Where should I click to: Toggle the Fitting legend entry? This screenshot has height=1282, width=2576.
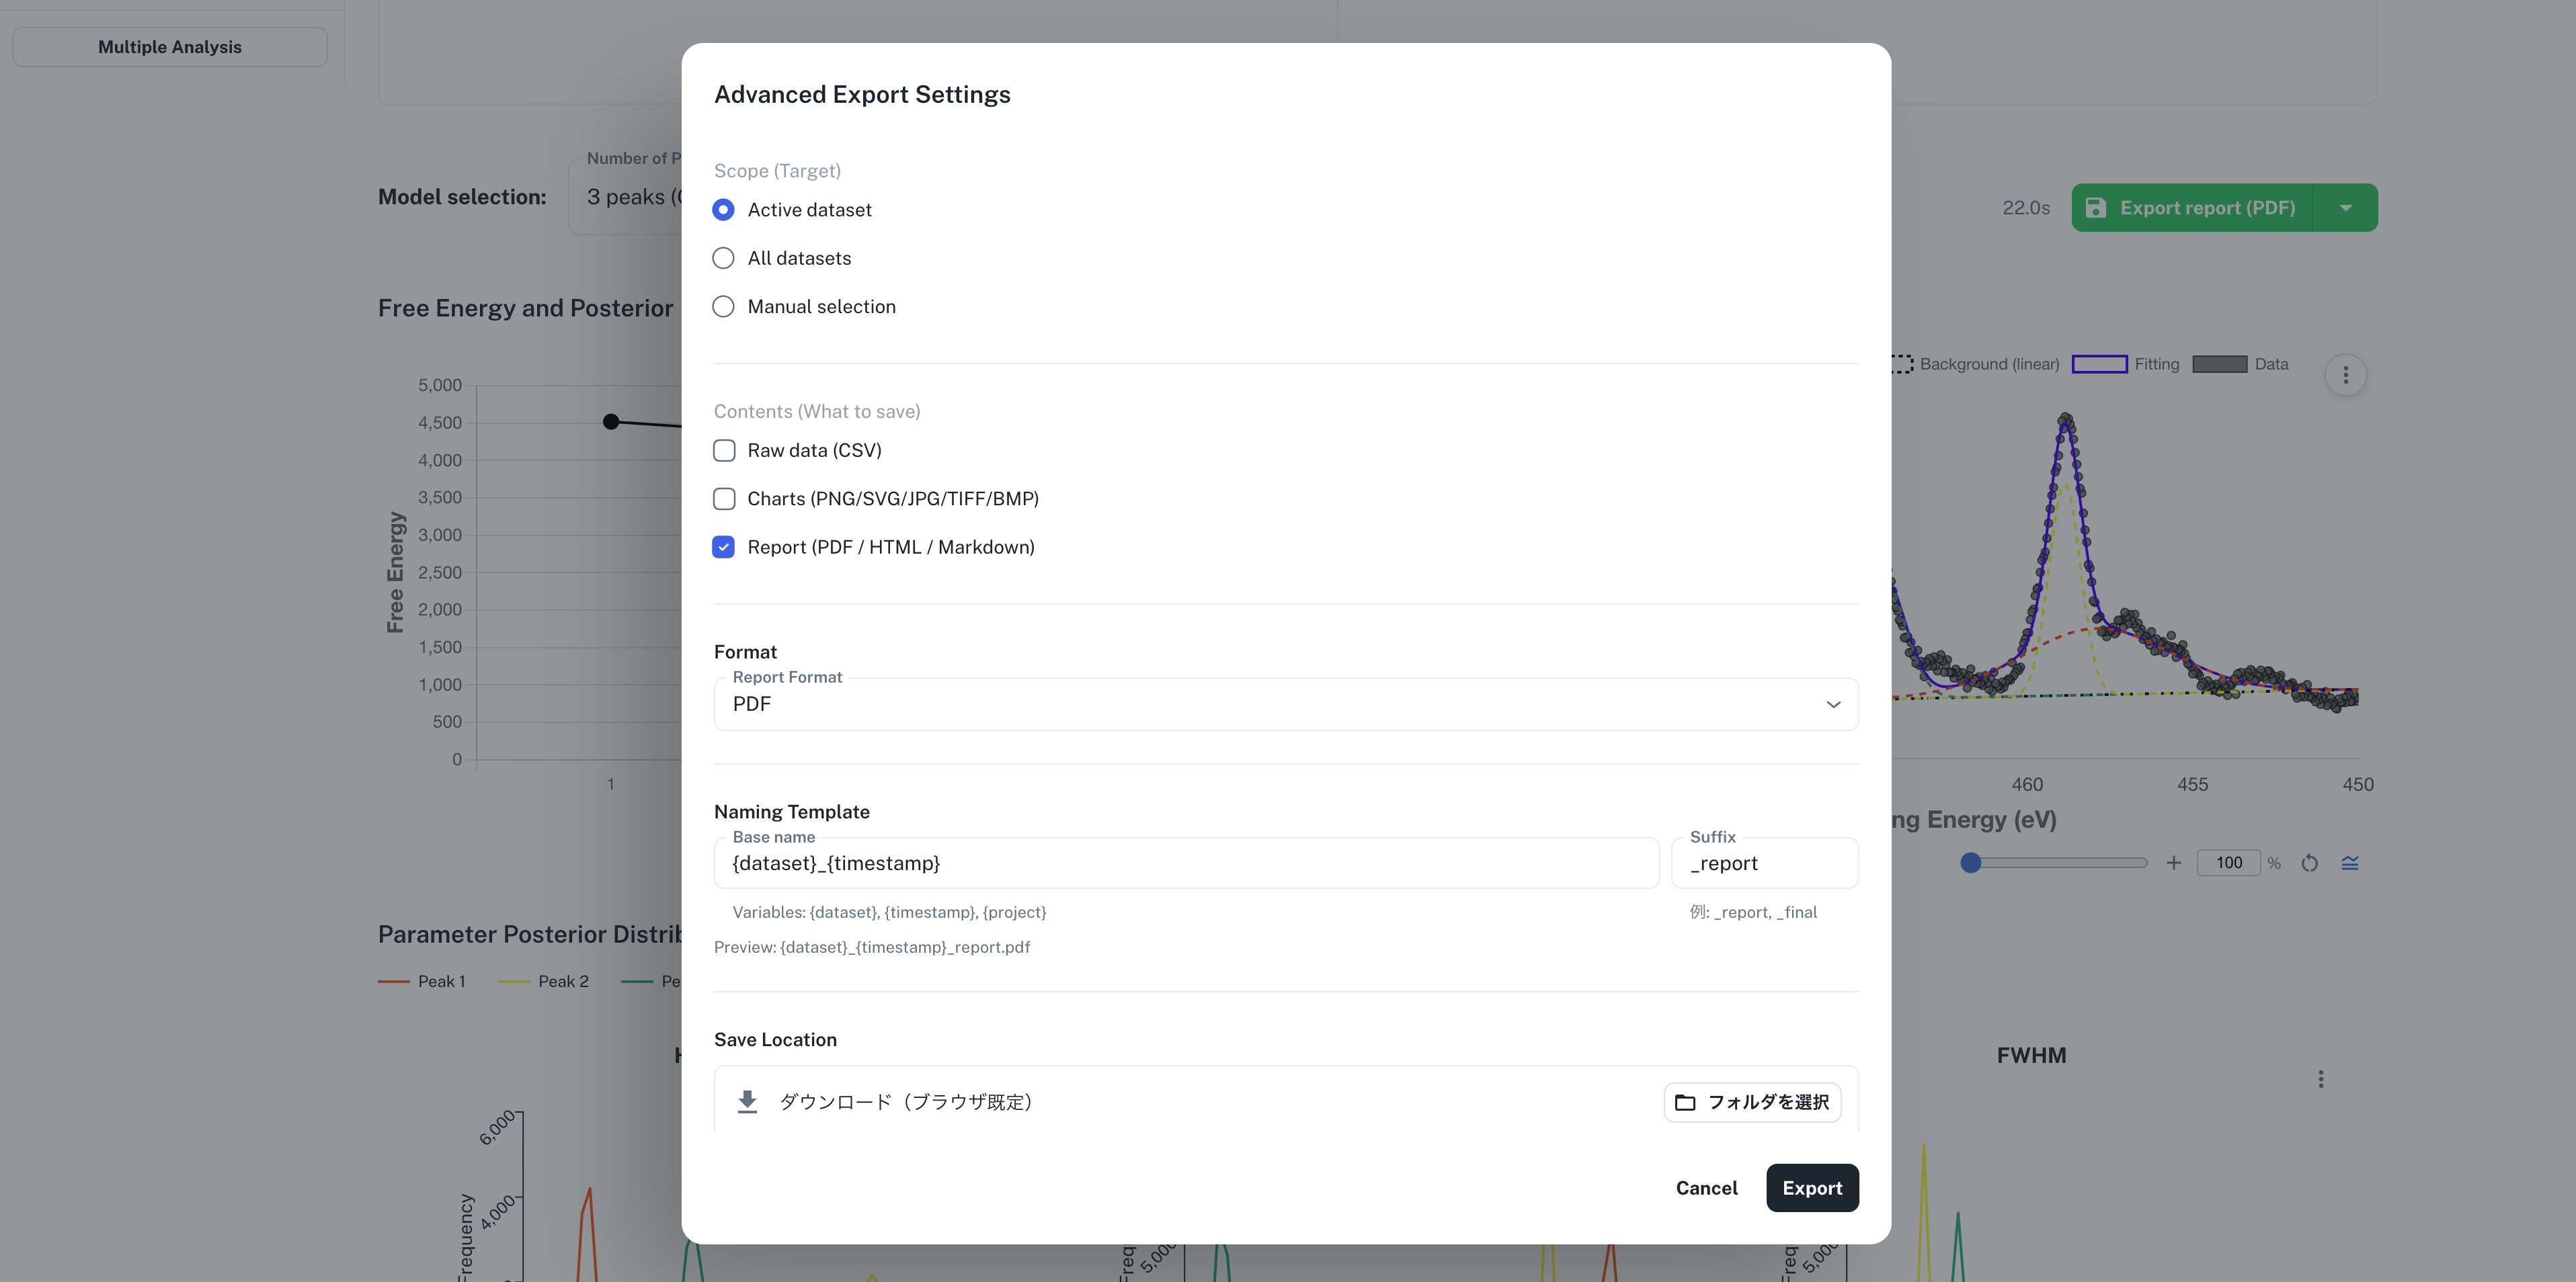click(x=2126, y=365)
